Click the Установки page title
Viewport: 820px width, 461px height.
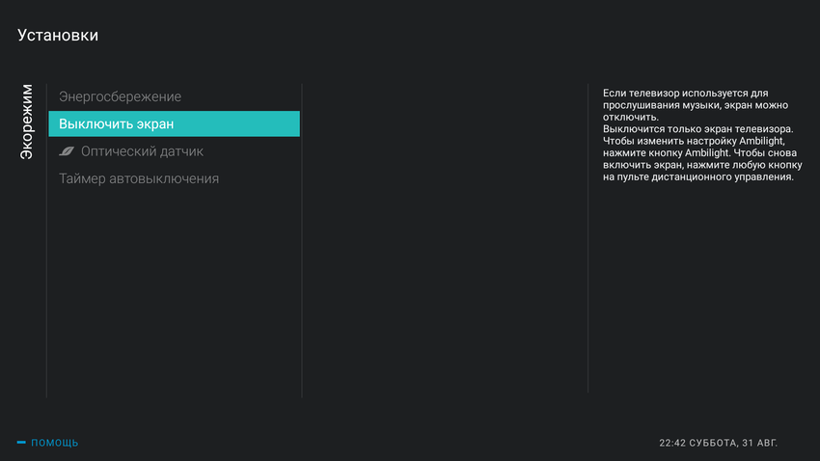(58, 36)
